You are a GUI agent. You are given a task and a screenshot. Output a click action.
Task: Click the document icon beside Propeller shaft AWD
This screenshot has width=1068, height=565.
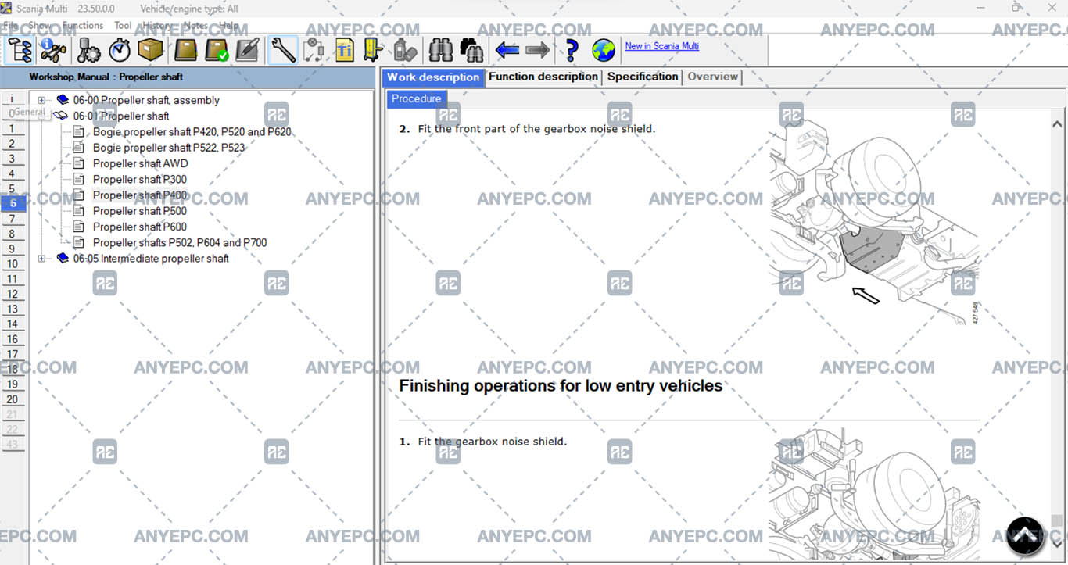tap(78, 163)
